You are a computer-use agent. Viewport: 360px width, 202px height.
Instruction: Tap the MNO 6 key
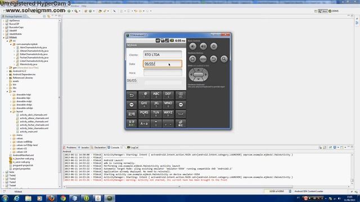click(x=168, y=105)
